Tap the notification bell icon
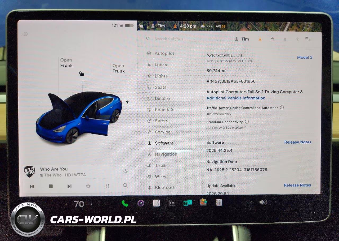 tap(285, 39)
